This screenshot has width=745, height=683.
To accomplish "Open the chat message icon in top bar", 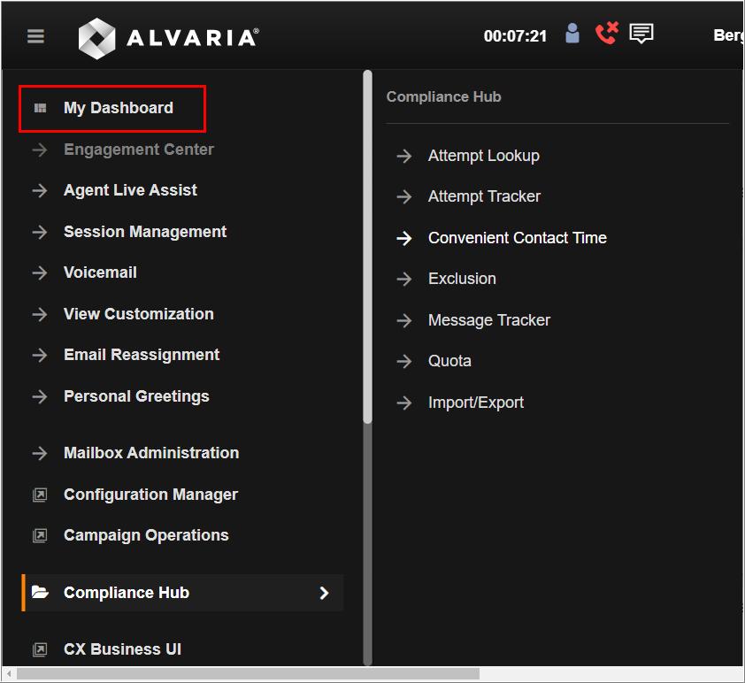I will click(x=640, y=34).
